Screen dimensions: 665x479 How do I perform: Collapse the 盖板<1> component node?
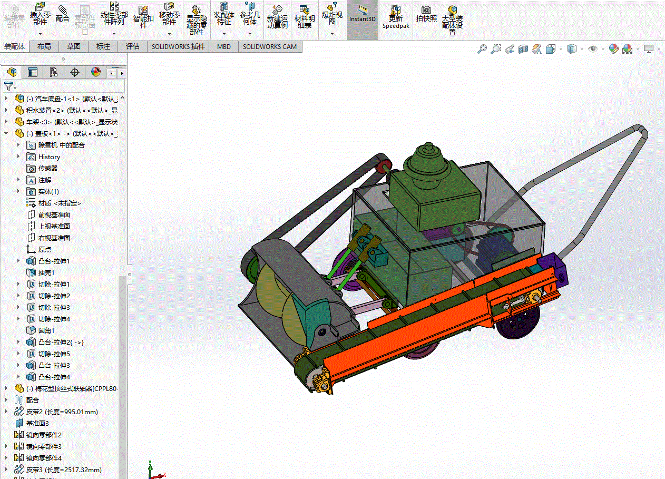coord(6,133)
